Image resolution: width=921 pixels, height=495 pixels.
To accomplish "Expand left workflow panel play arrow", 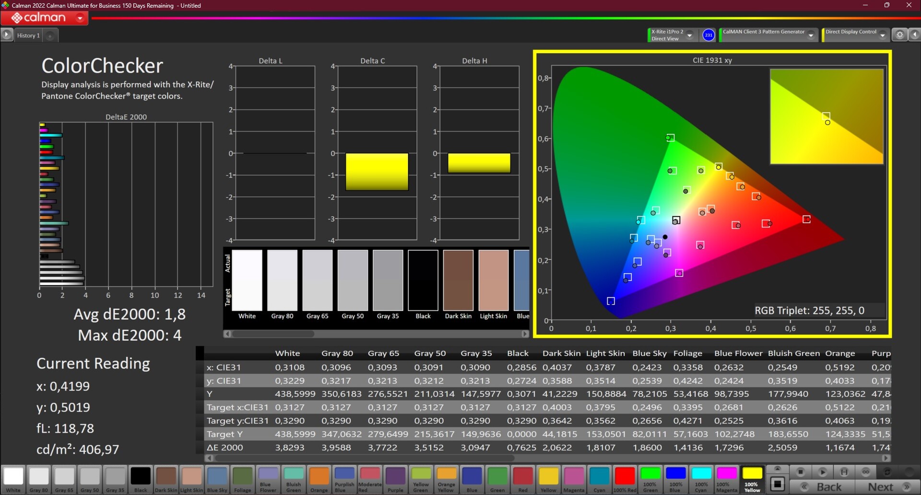I will click(x=7, y=35).
